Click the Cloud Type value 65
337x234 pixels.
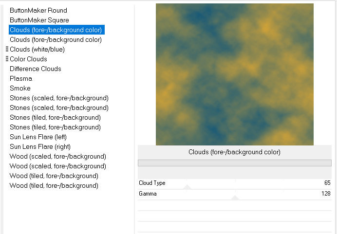pos(327,183)
